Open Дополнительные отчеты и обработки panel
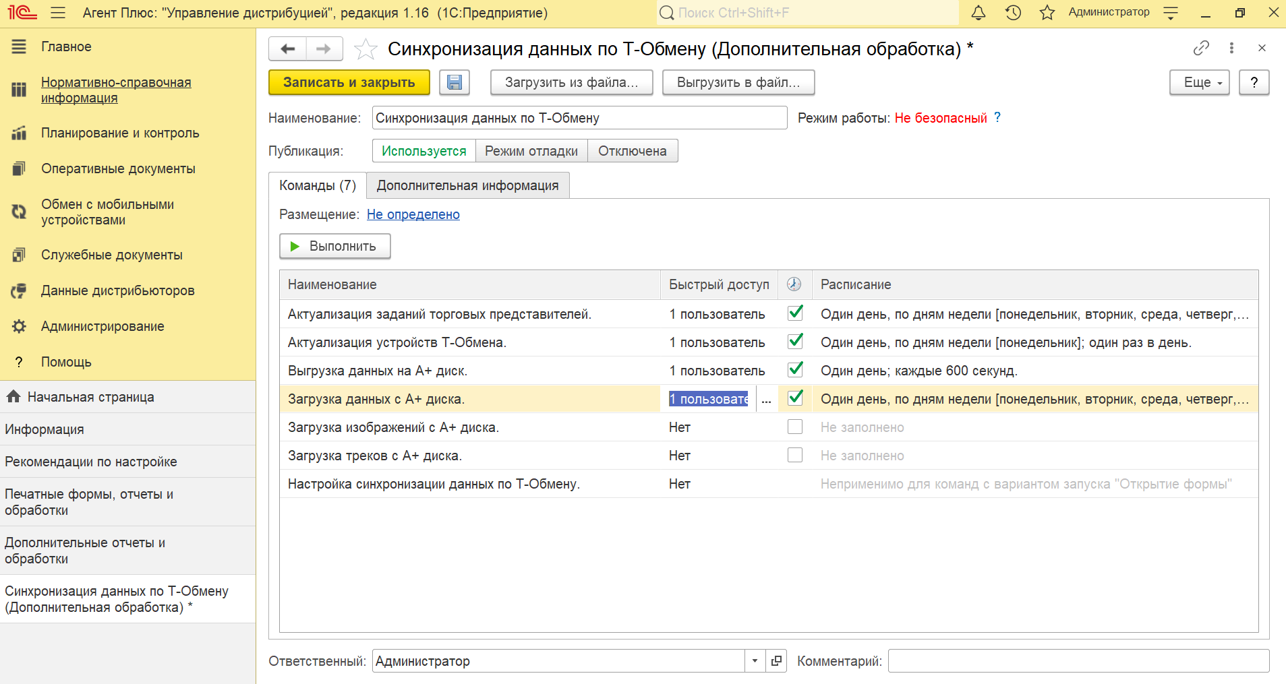Screen dimensions: 1286x684 (x=128, y=551)
